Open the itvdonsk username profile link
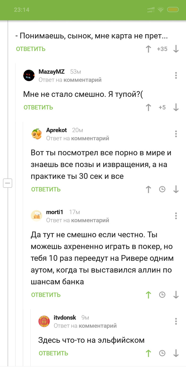The height and width of the screenshot is (368, 186). [65, 318]
